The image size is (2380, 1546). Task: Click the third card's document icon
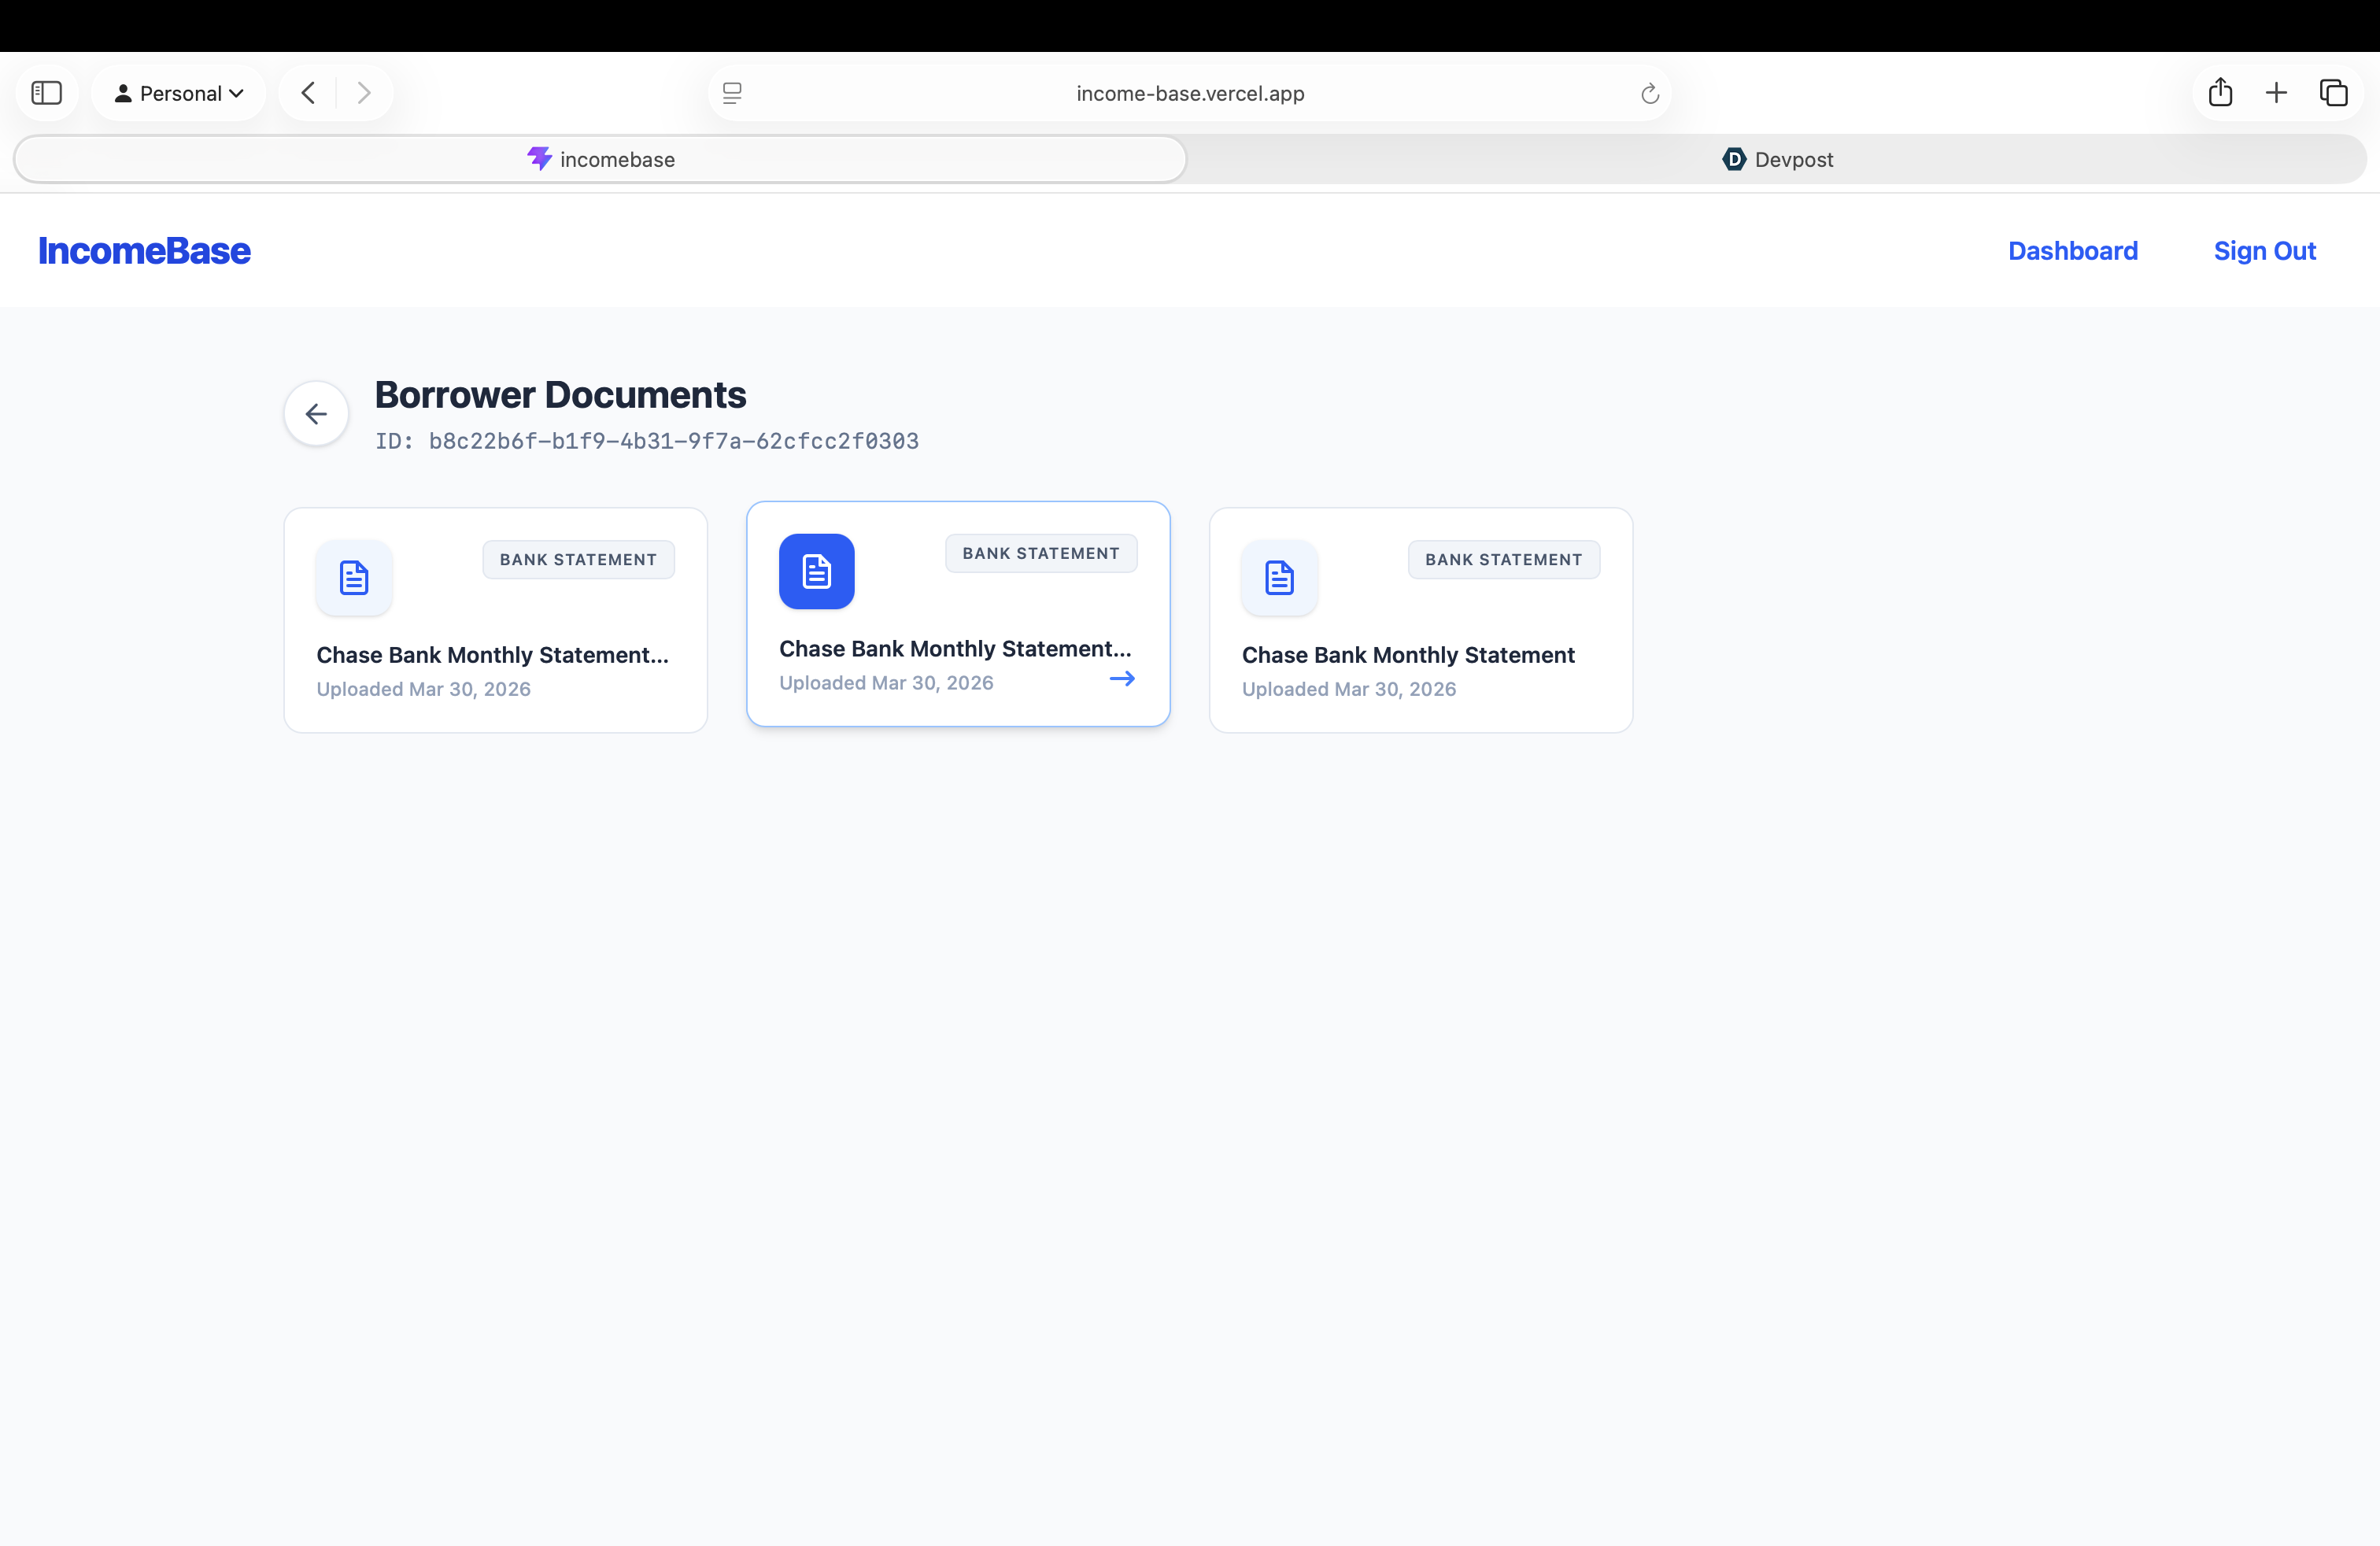1279,578
